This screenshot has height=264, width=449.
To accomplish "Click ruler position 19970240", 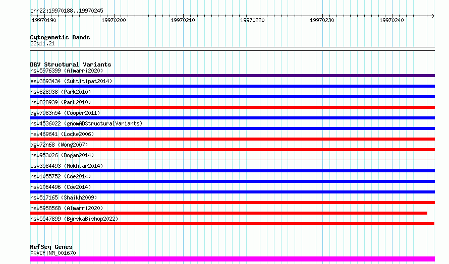I will click(391, 20).
